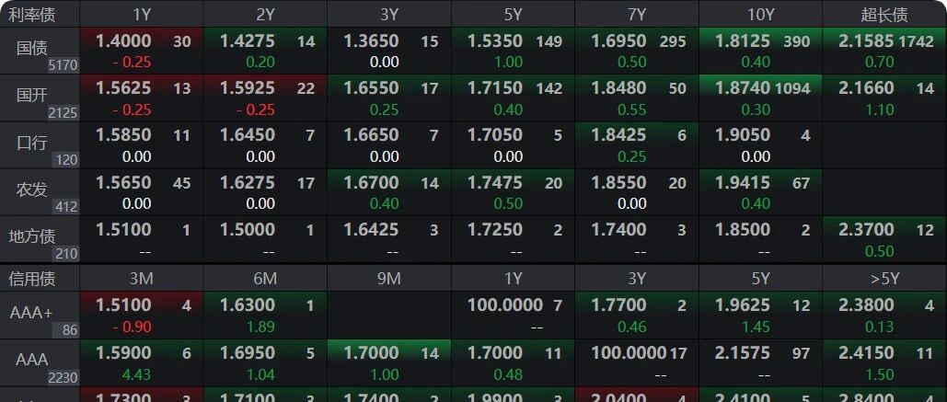Click 国开 1Y yield 1.5625
This screenshot has width=947, height=402.
click(124, 88)
